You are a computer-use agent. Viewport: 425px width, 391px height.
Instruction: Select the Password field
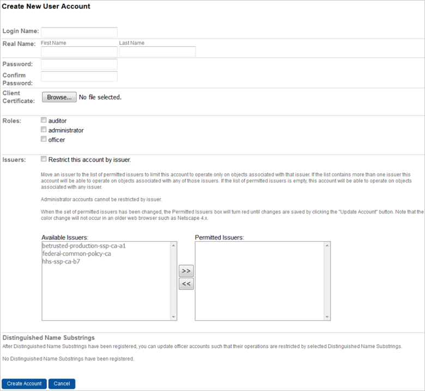79,64
